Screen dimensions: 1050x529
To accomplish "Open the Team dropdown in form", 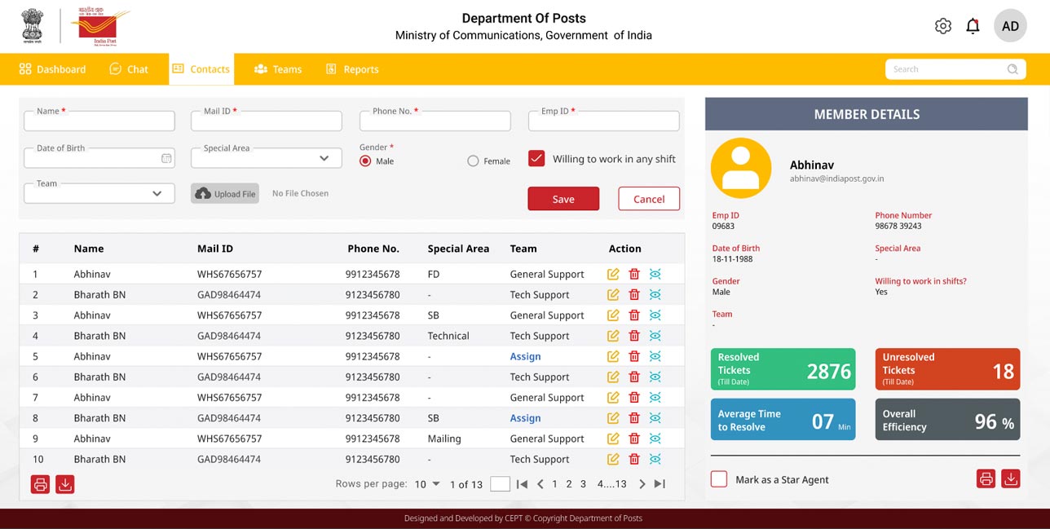I will click(x=157, y=193).
